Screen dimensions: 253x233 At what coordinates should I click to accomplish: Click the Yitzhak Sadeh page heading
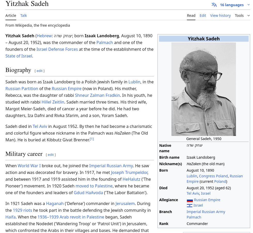[27, 4]
